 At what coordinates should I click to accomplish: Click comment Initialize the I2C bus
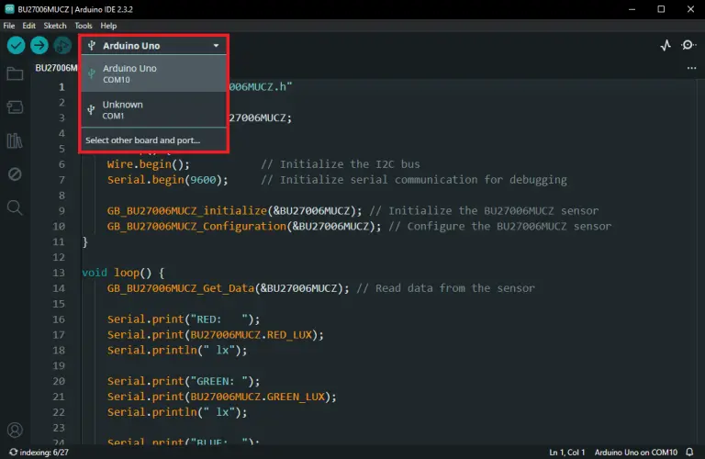tap(341, 164)
